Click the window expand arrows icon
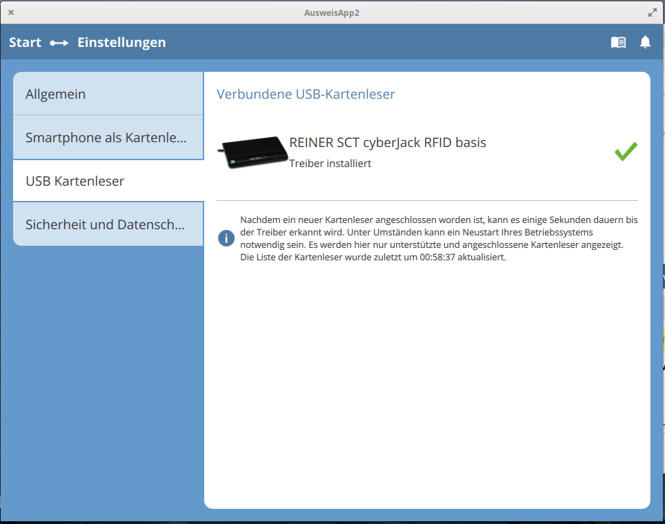 (x=653, y=12)
